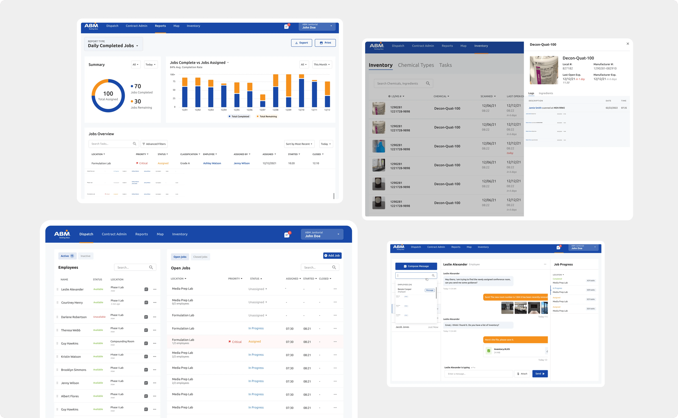The height and width of the screenshot is (418, 678).
Task: Click message icon in Leslie Alexander employee row
Action: pos(146,289)
